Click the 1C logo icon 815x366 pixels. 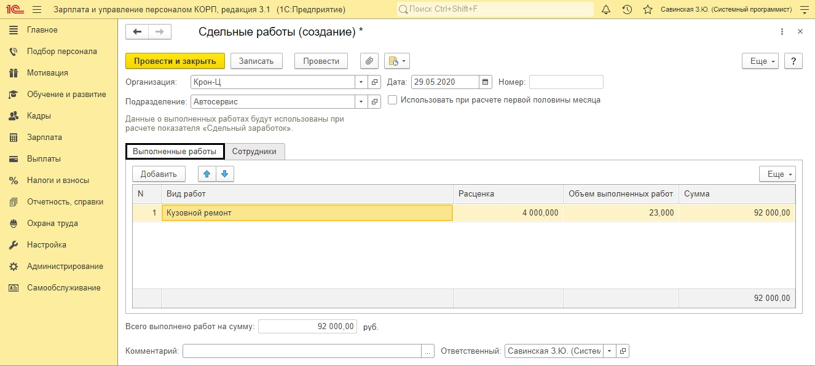[x=14, y=10]
